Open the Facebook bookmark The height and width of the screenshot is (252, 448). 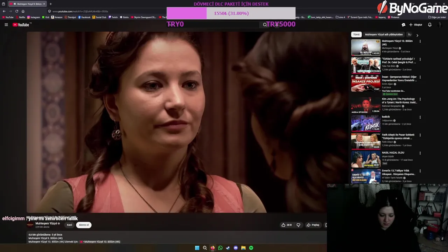pos(84,17)
